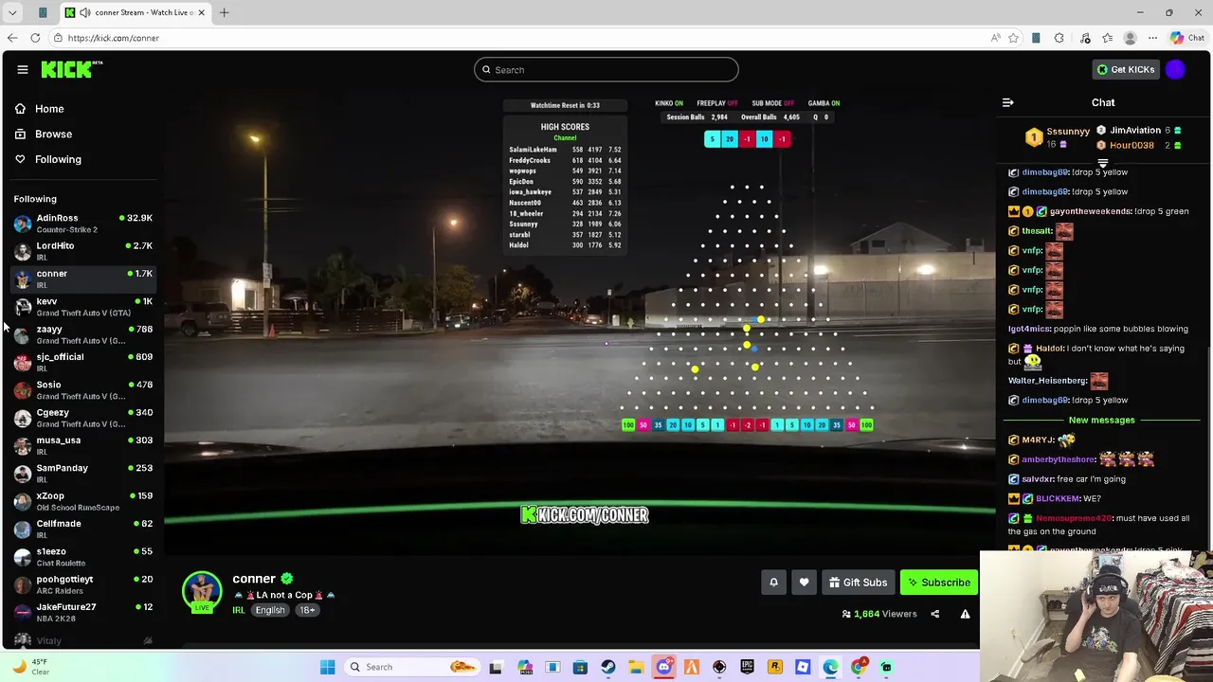Select kevv channel in sidebar
The width and height of the screenshot is (1213, 682).
[x=83, y=307]
